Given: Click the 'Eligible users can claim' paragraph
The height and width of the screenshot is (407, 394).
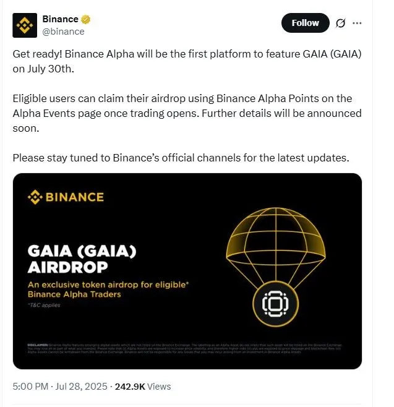Looking at the screenshot, I should [x=187, y=114].
